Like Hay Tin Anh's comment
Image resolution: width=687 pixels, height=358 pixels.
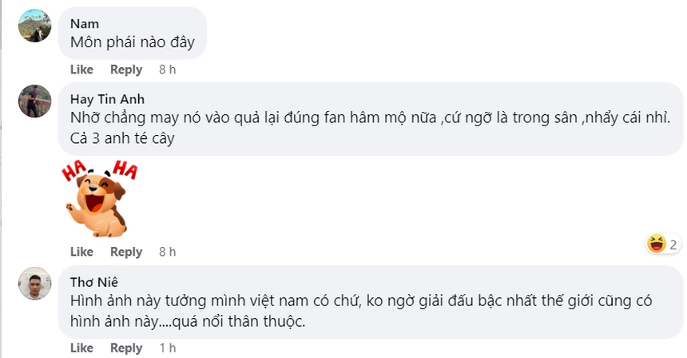[x=81, y=252]
